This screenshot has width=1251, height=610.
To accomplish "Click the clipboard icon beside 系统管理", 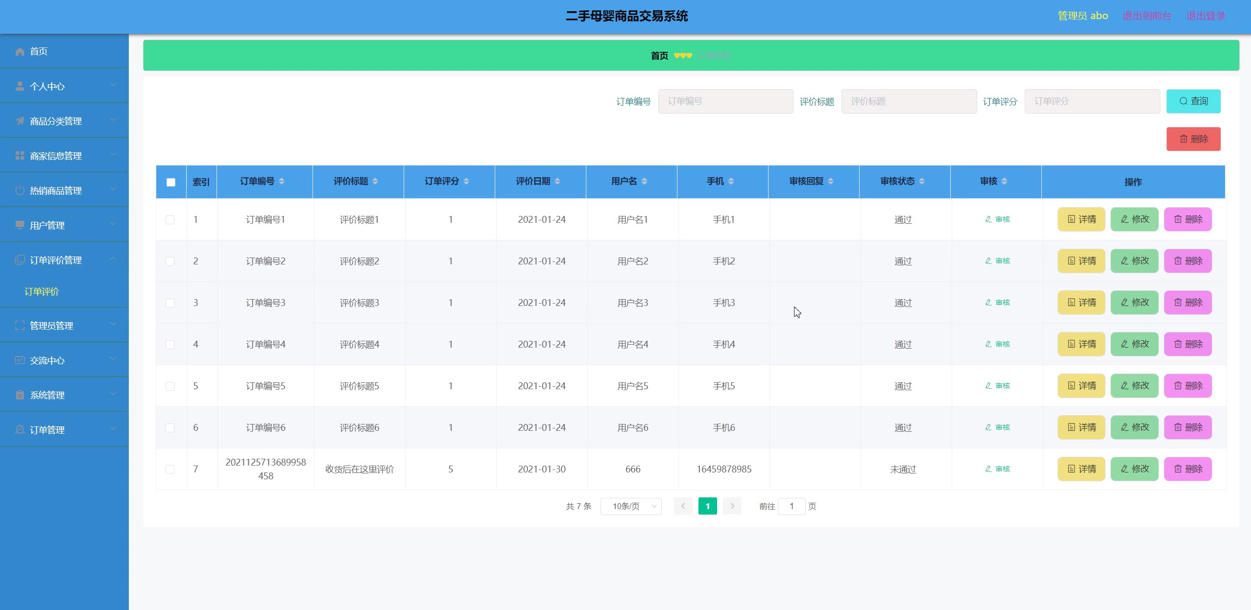I will (x=20, y=395).
